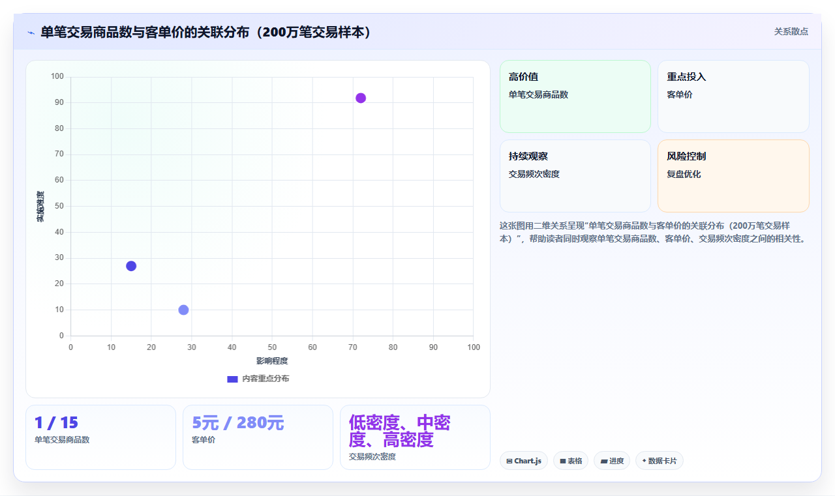This screenshot has width=835, height=496.
Task: Click the 关系散点 label in header
Action: (x=791, y=31)
